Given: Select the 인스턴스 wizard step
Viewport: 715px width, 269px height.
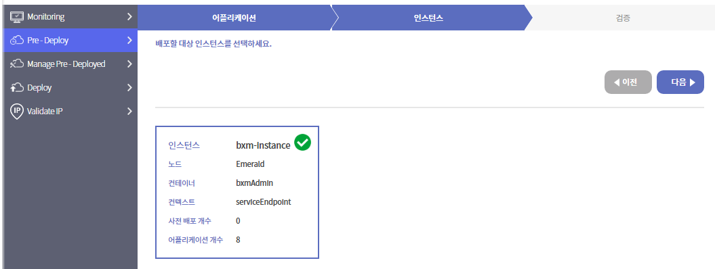Looking at the screenshot, I should (x=428, y=18).
